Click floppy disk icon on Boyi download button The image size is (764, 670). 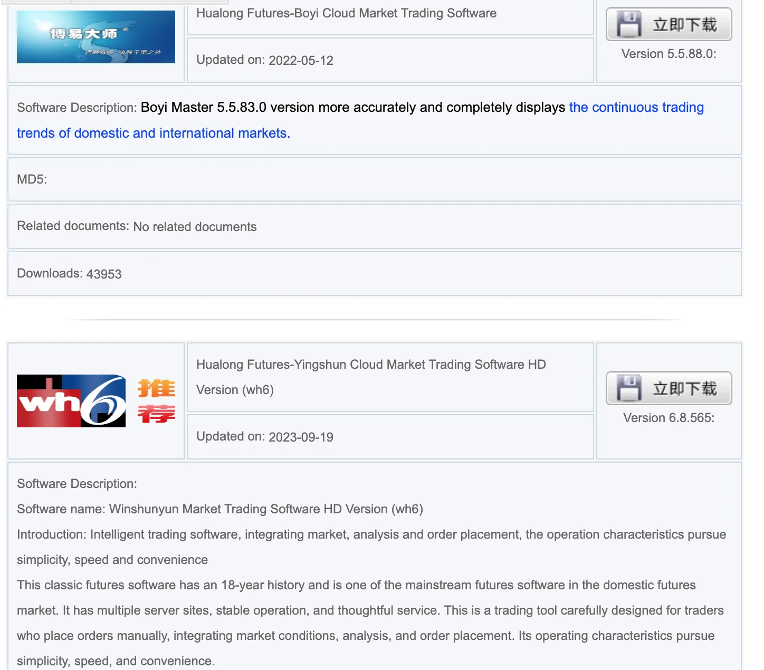629,24
